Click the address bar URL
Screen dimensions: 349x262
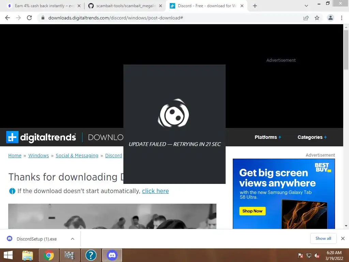(x=116, y=18)
